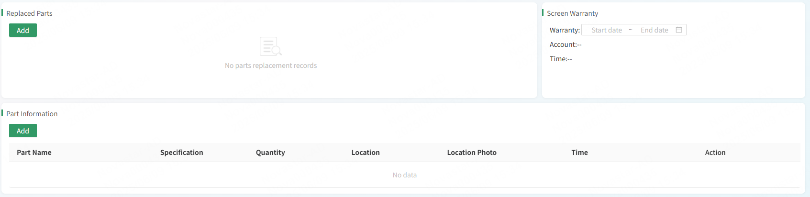Click Add button under Part Information

coord(23,131)
